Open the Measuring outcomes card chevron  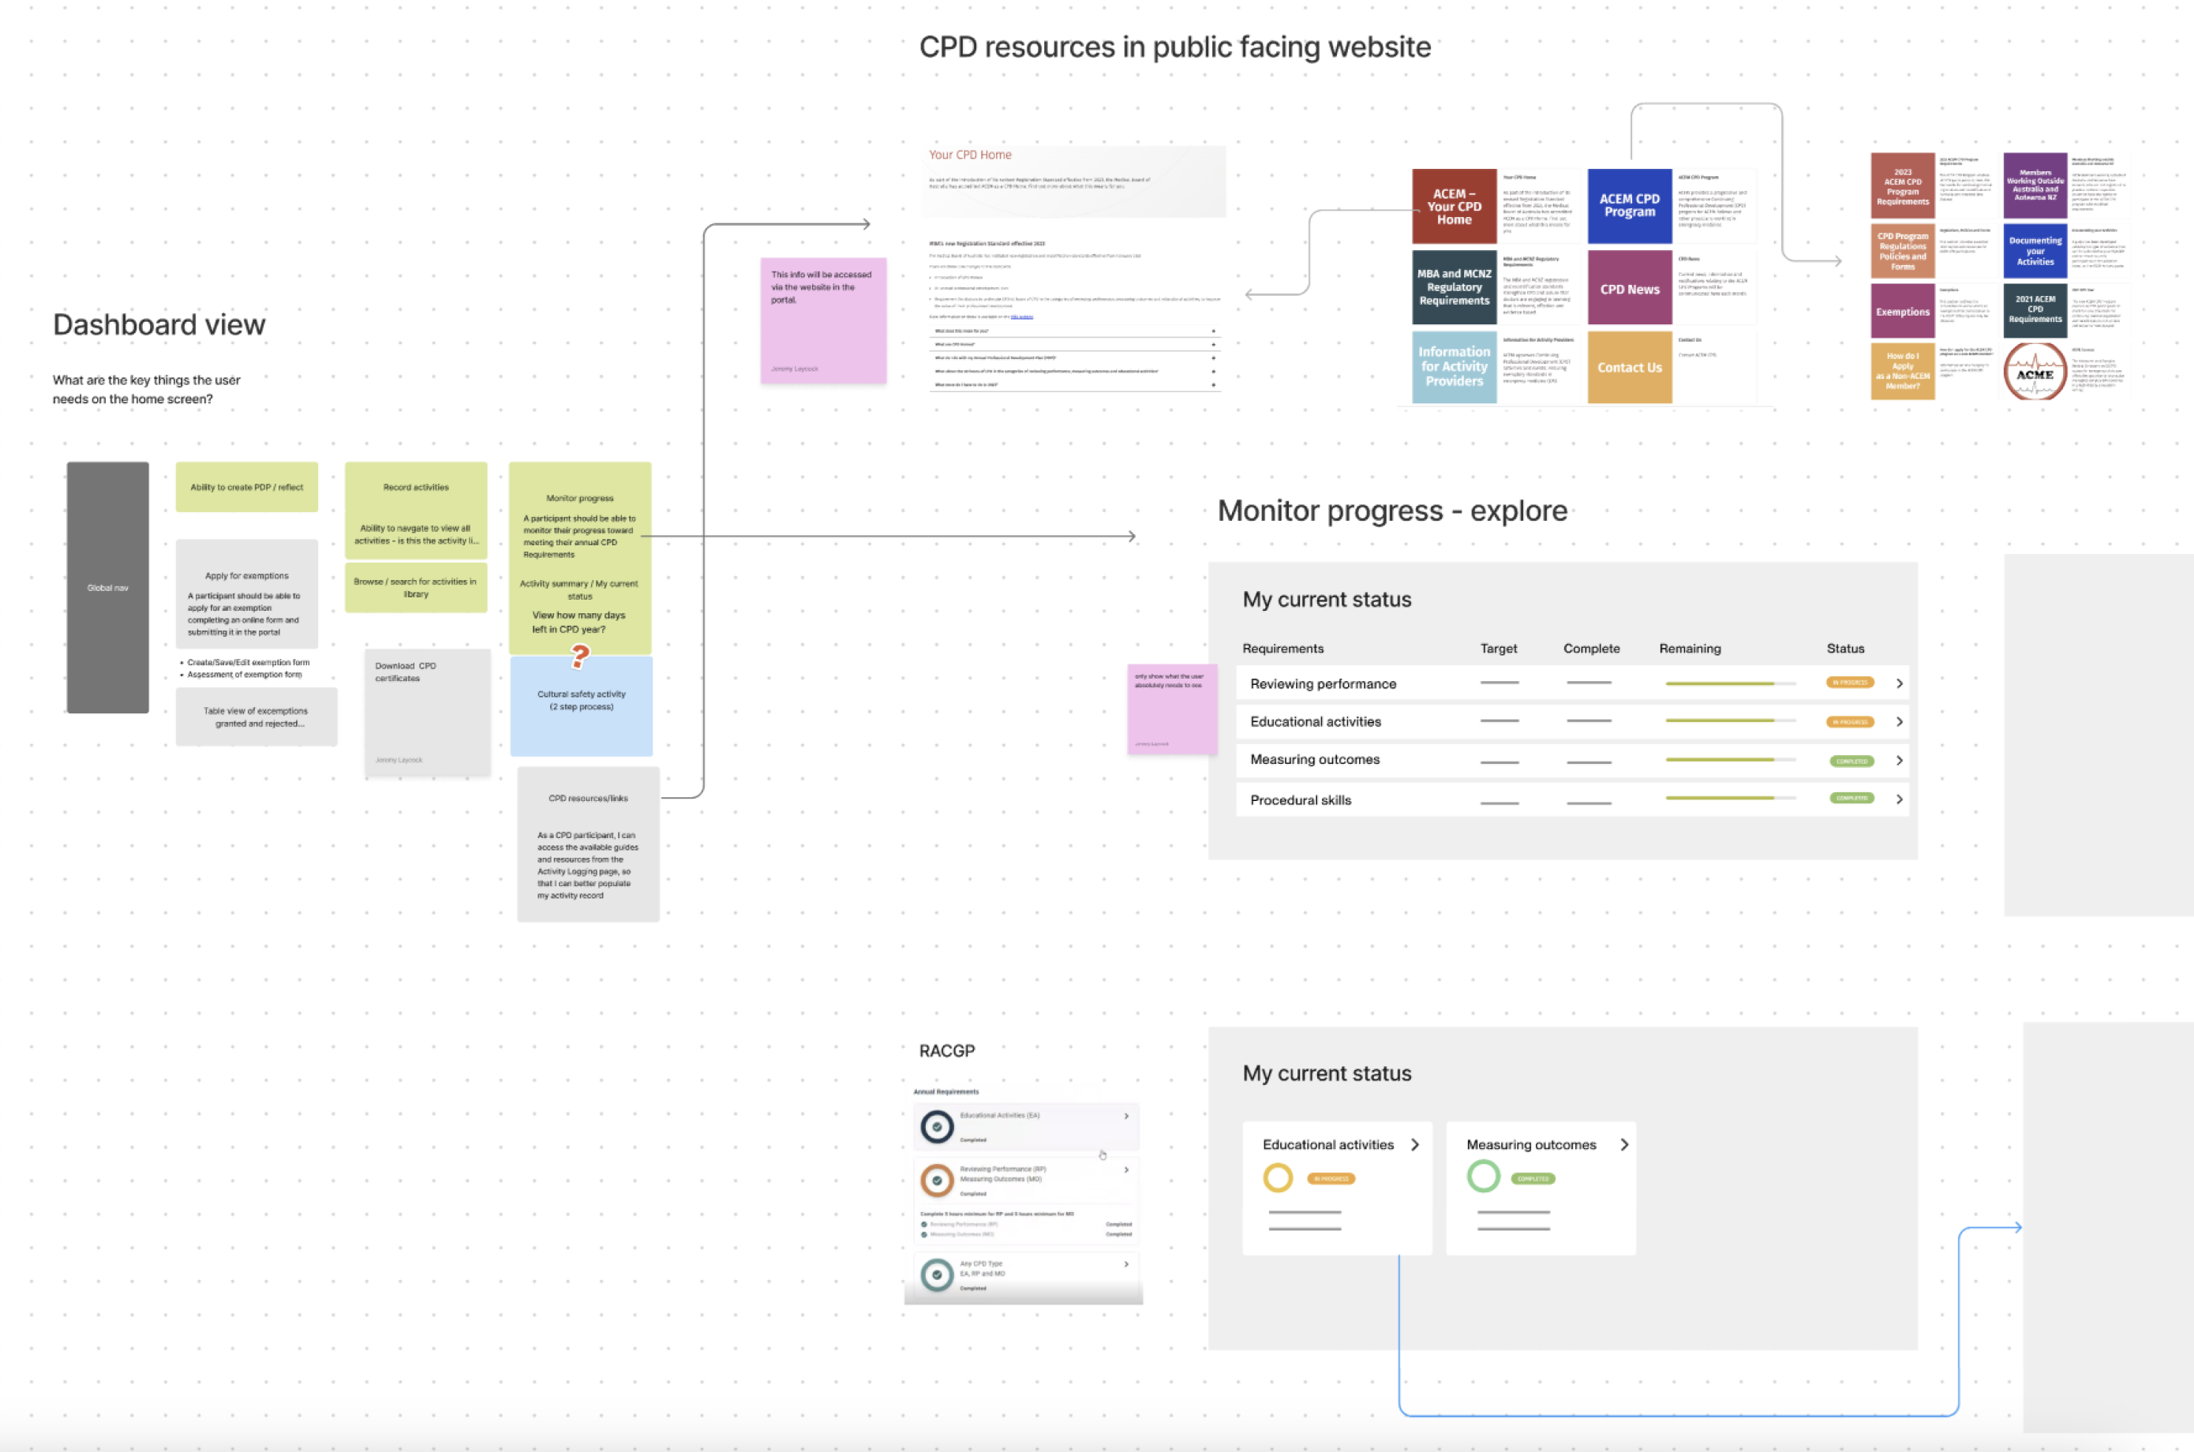[1624, 1144]
